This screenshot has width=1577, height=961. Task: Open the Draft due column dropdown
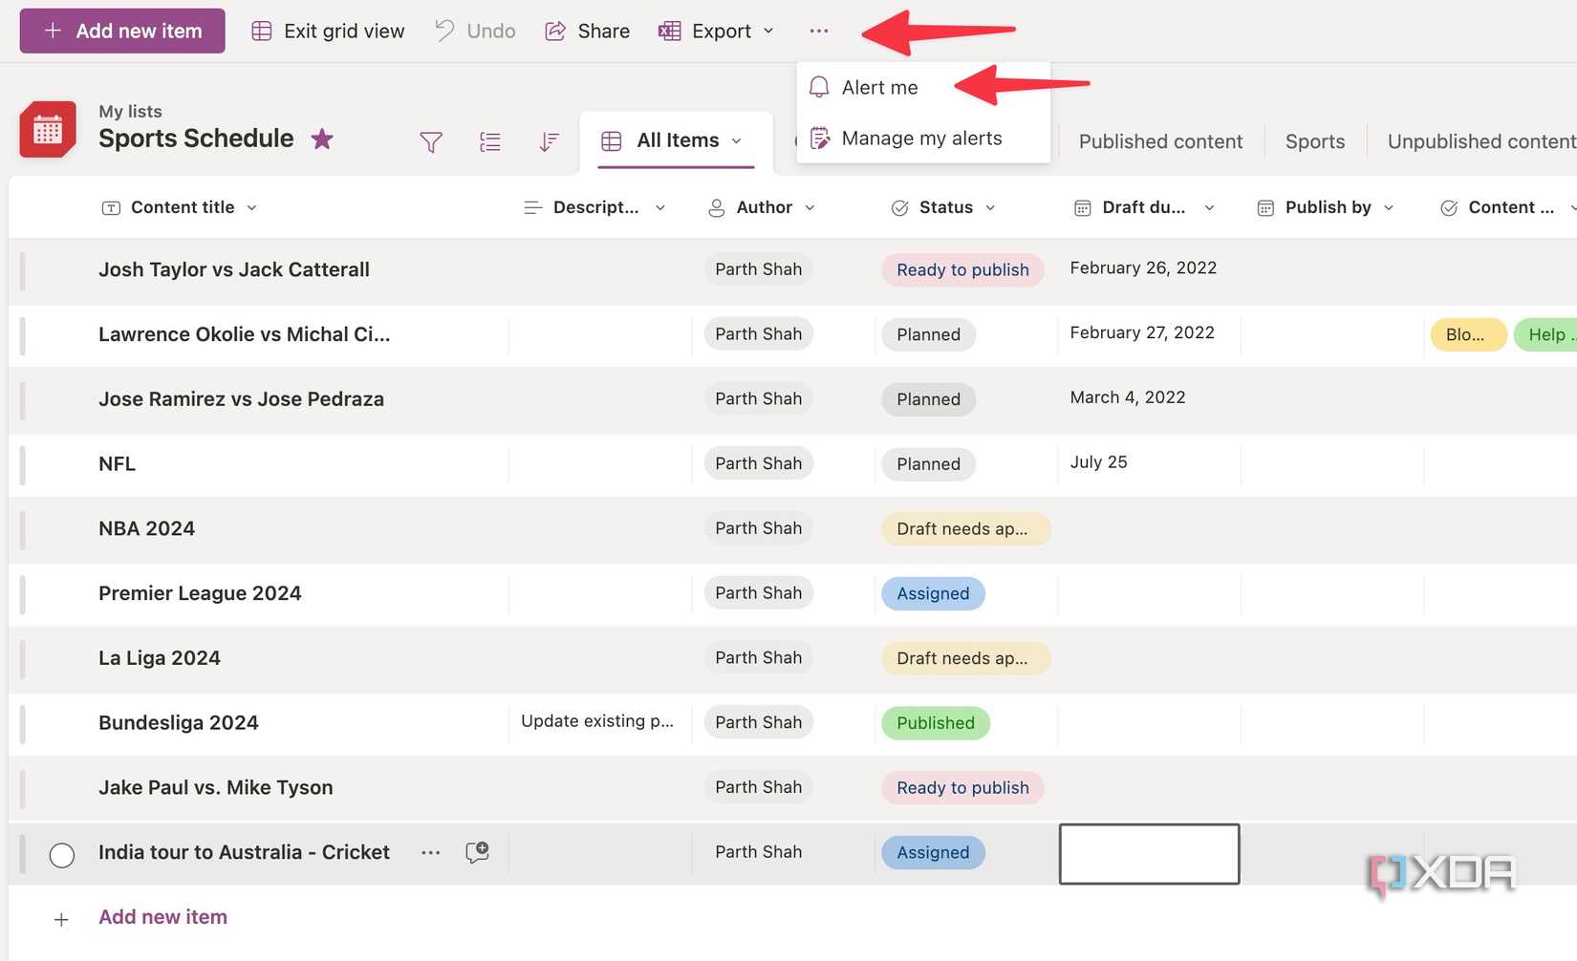coord(1209,207)
